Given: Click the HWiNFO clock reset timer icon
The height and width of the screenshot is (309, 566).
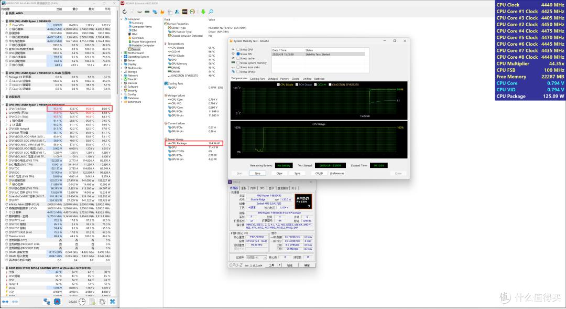Looking at the screenshot, I should pyautogui.click(x=82, y=302).
